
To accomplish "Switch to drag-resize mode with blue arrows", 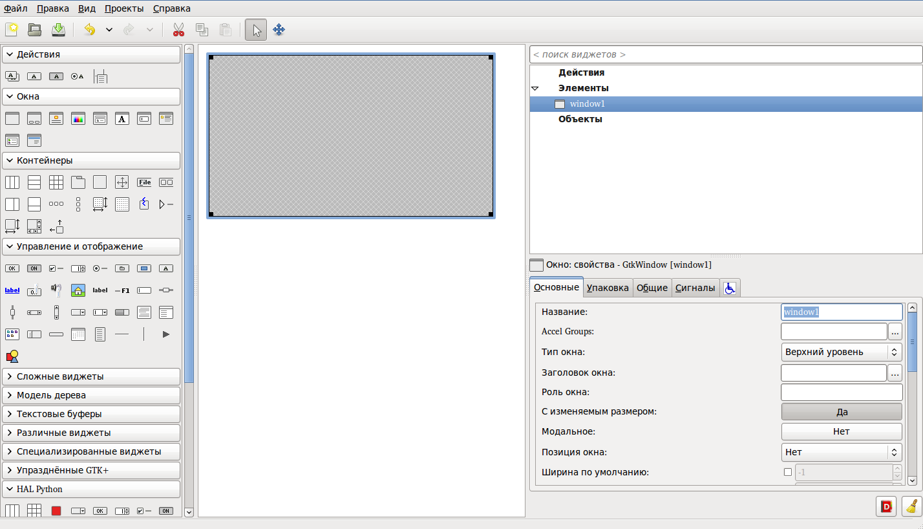I will 279,30.
